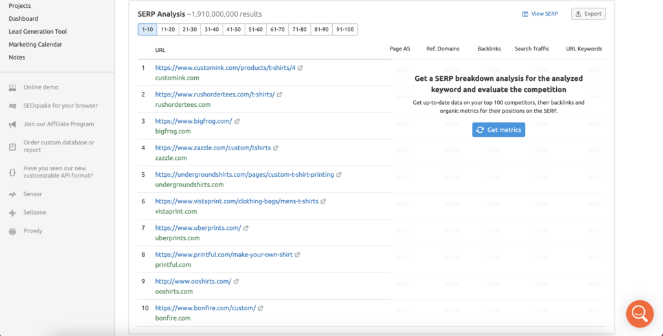Click green printful.com domain text
The height and width of the screenshot is (336, 663).
(x=173, y=265)
